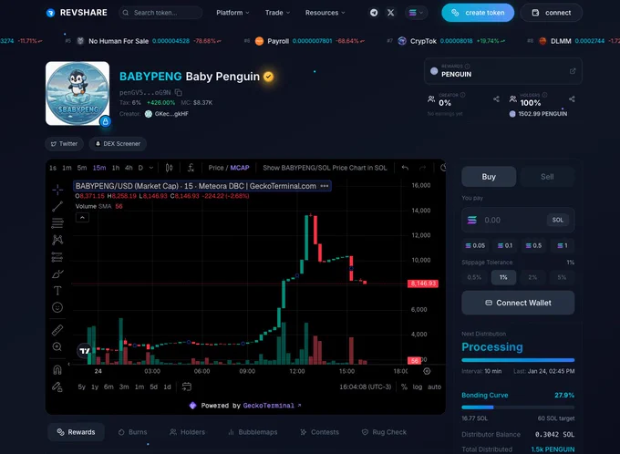Switch chart to MCAP view
This screenshot has height=454, width=620.
[x=240, y=168]
